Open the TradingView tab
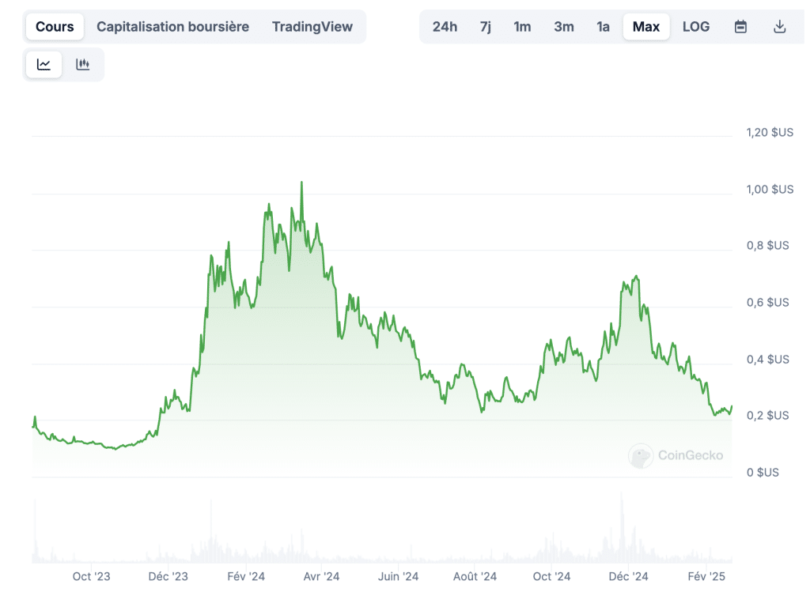Viewport: 810px width, 607px height. point(312,27)
